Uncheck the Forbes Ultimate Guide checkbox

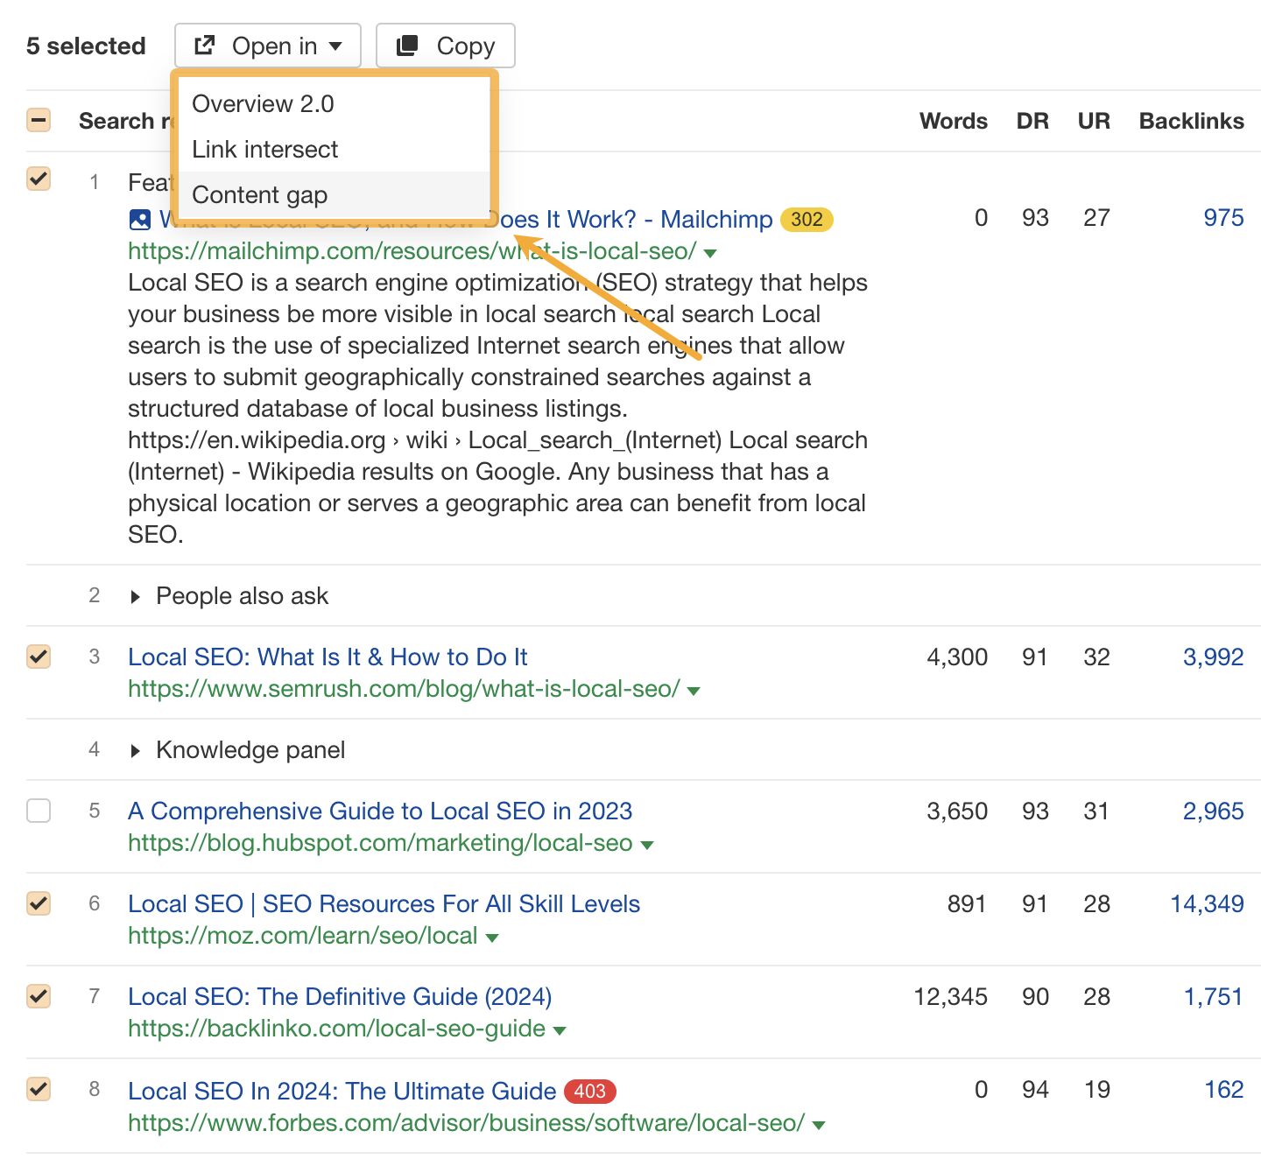click(38, 1089)
